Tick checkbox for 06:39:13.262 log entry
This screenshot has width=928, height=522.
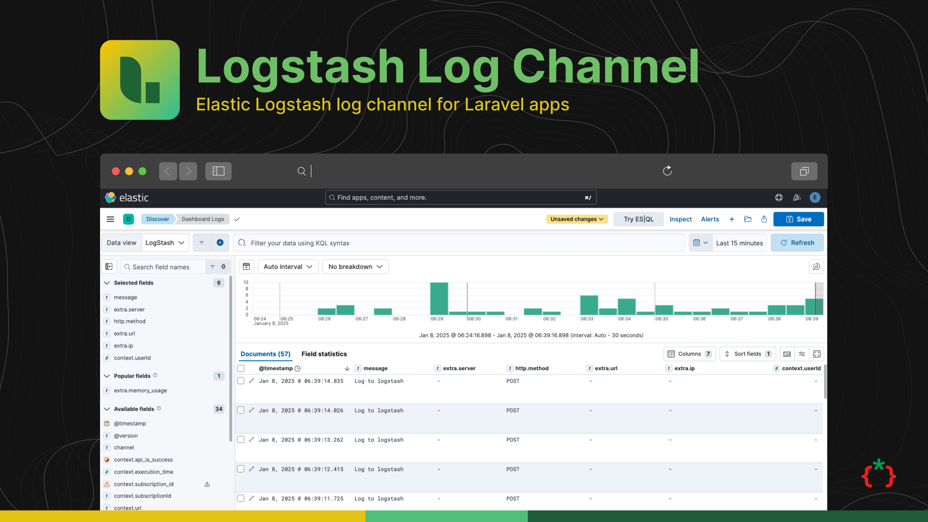click(x=241, y=439)
